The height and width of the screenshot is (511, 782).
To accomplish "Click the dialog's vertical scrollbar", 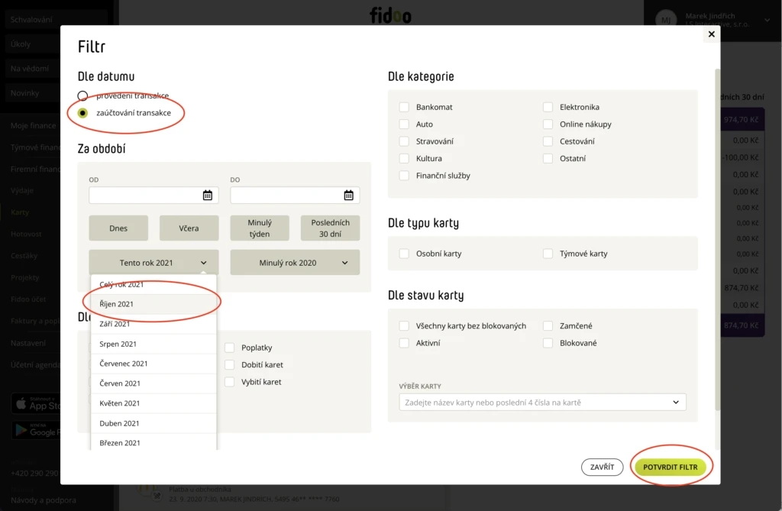I will pos(717,240).
